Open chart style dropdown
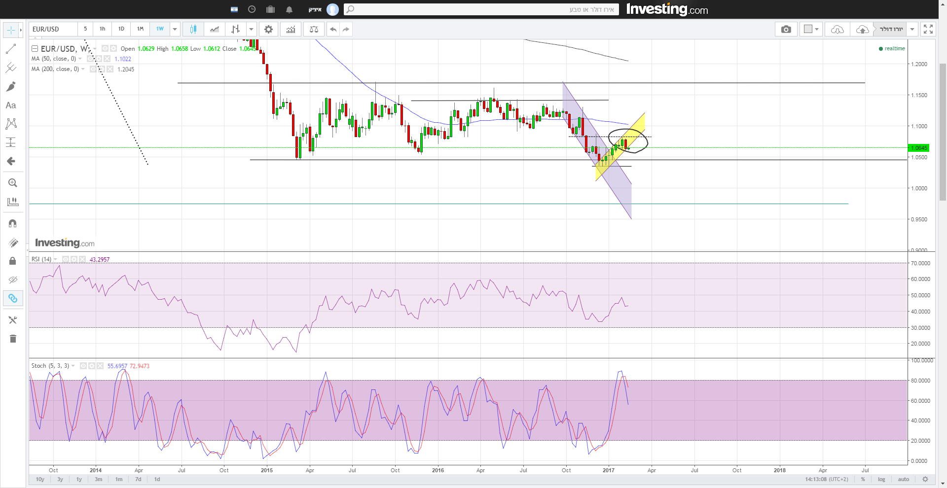947x488 pixels. click(251, 29)
